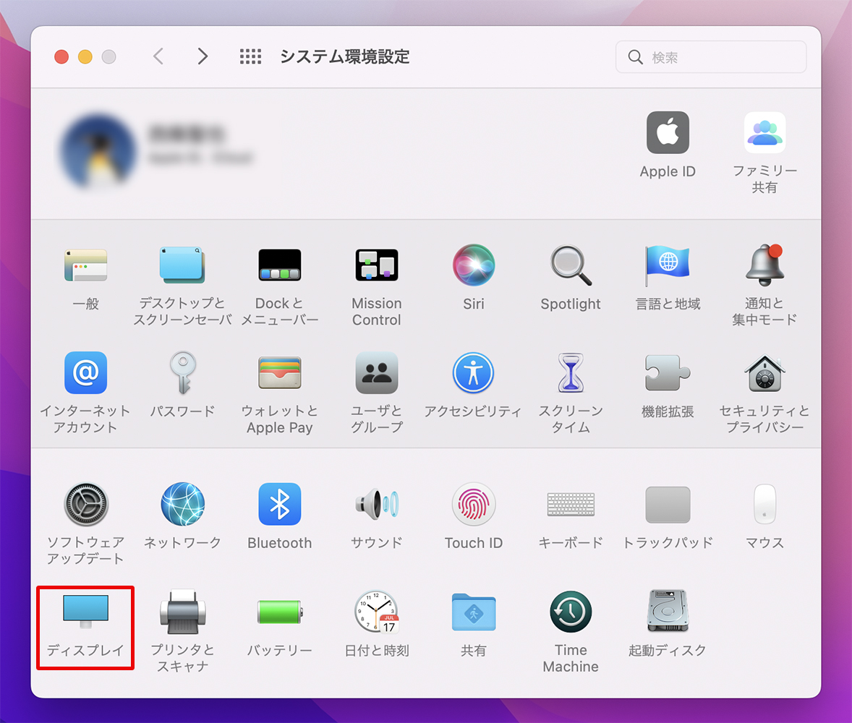The width and height of the screenshot is (852, 723).
Task: Open デスクトップとスクリーンセーバ preferences
Action: [x=182, y=265]
